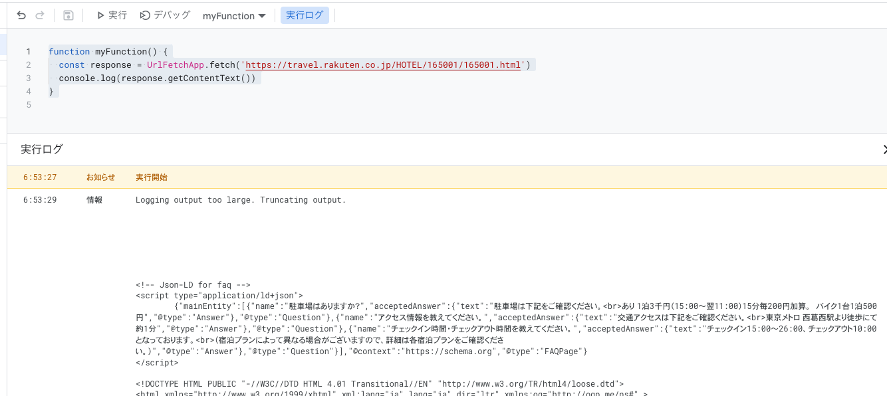Viewport: 887px width, 396px height.
Task: Toggle the 実行ログ execution log button
Action: pyautogui.click(x=305, y=15)
